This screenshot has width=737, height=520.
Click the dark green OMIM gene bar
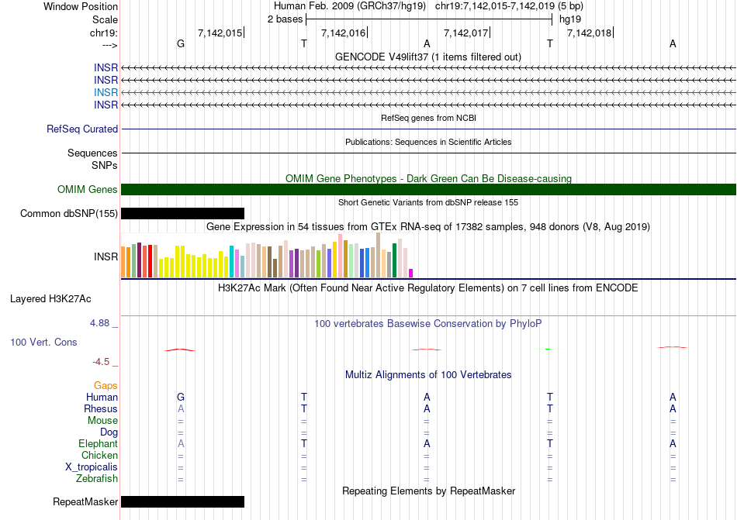[x=428, y=189]
